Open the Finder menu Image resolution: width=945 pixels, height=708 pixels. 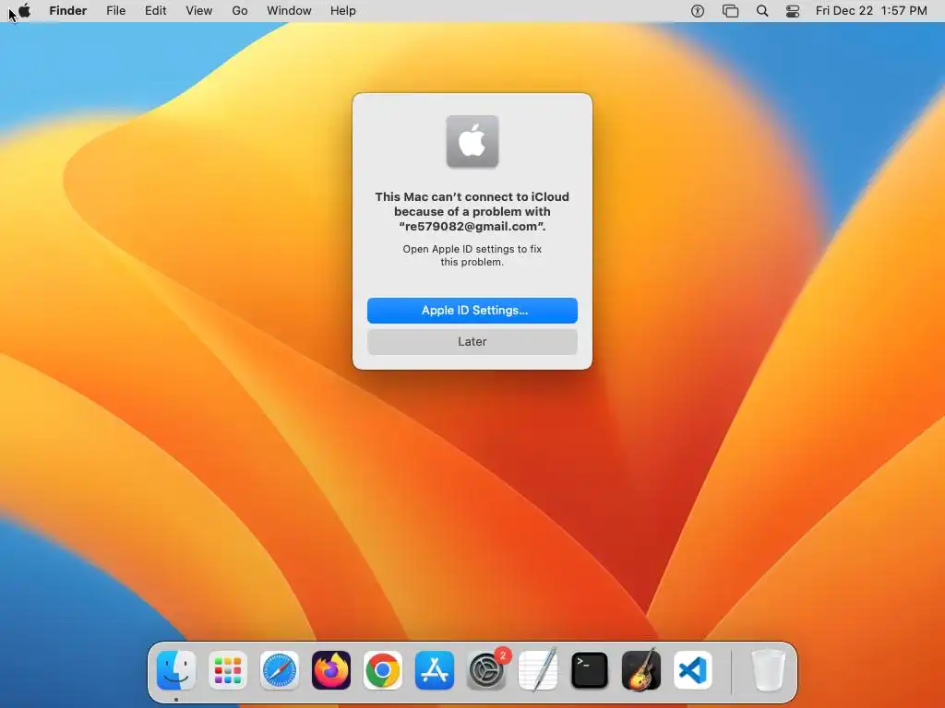(x=68, y=11)
